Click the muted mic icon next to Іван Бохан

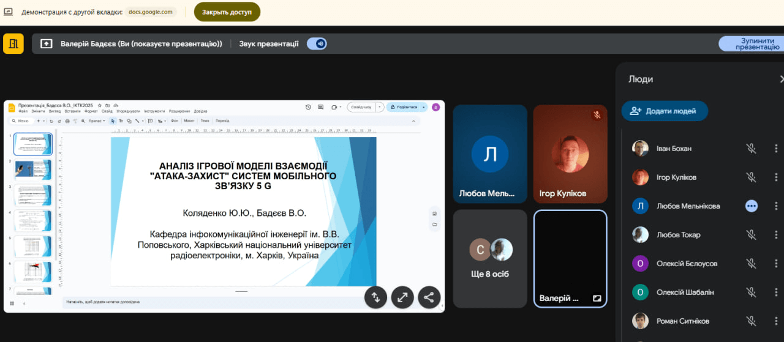pyautogui.click(x=751, y=149)
